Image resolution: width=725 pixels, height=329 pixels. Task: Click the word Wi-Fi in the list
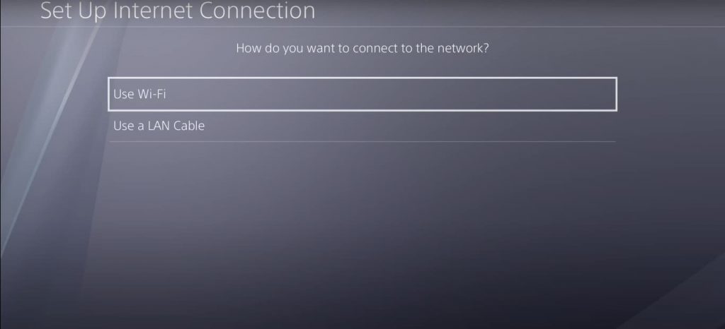152,94
